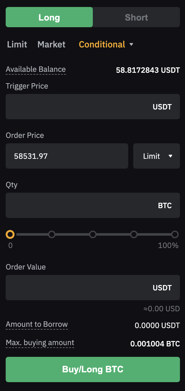The image size is (185, 391).
Task: Click the 25% mark on quantity slider
Action: click(51, 234)
